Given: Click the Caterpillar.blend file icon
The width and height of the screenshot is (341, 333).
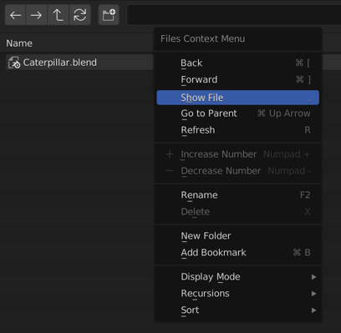Looking at the screenshot, I should 14,63.
